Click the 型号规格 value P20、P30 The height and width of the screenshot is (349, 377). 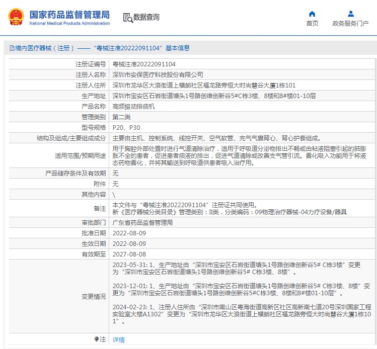tap(126, 128)
